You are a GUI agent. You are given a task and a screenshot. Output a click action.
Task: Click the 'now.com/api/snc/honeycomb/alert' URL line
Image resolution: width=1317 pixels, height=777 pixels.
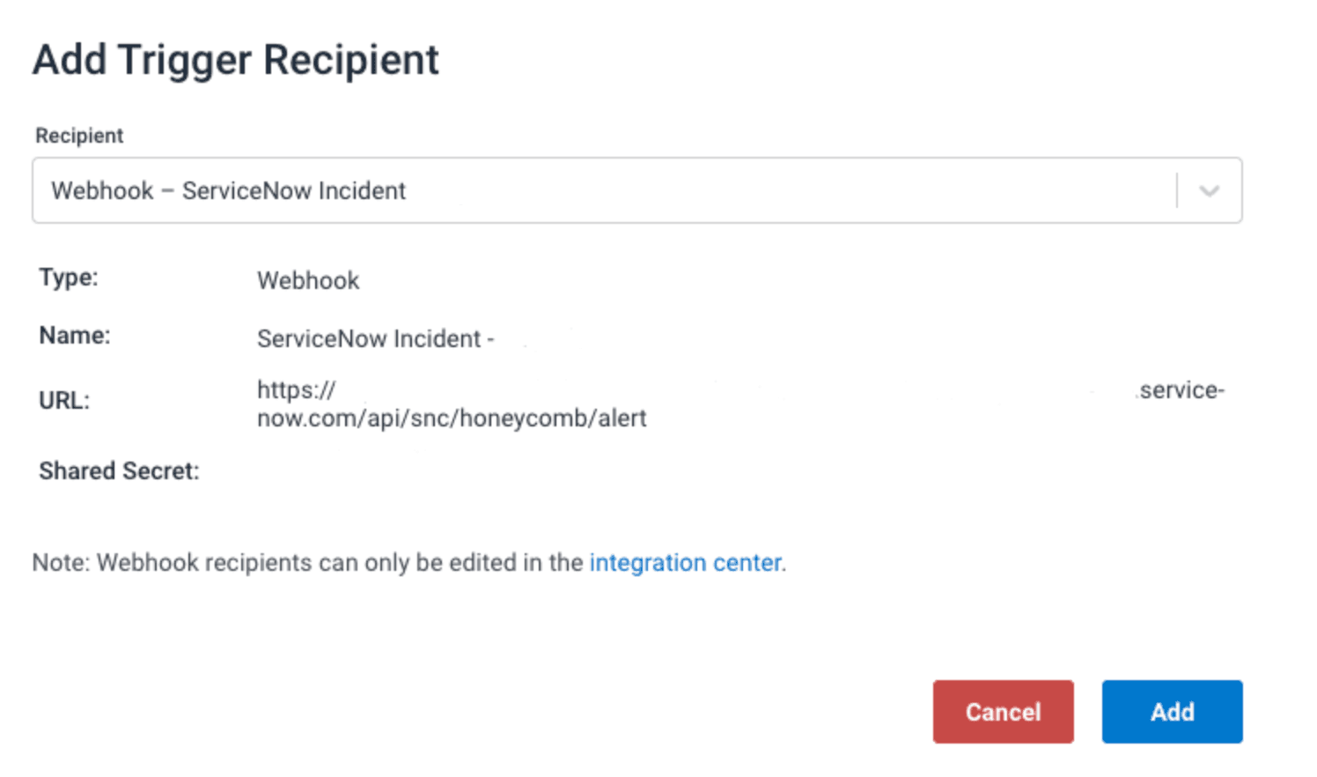click(452, 418)
